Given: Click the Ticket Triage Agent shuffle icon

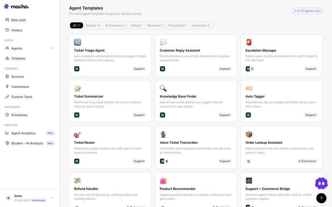Looking at the screenshot, I should pyautogui.click(x=77, y=42).
